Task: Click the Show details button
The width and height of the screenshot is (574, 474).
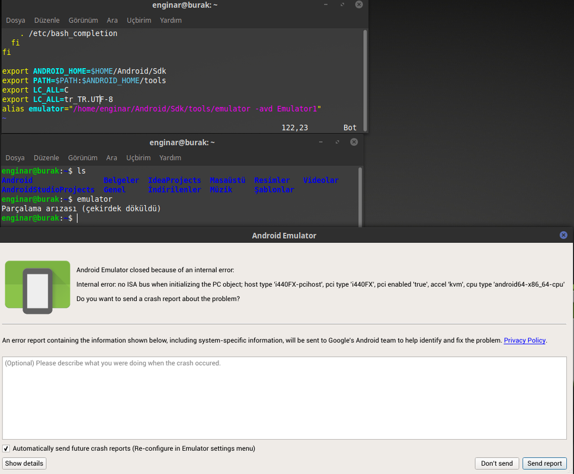Action: 24,463
